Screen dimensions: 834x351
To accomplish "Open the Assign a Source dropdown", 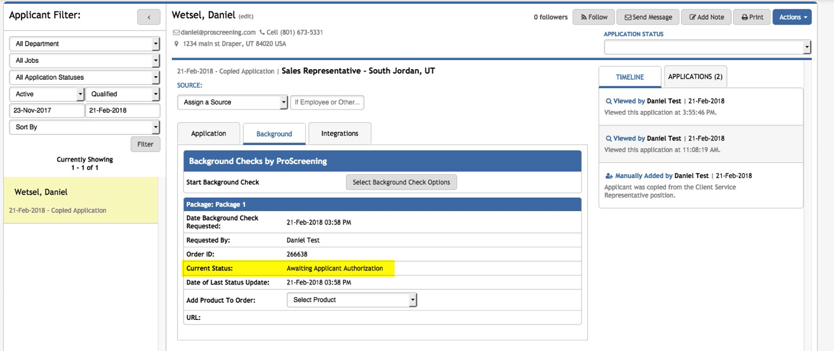I will pyautogui.click(x=232, y=102).
